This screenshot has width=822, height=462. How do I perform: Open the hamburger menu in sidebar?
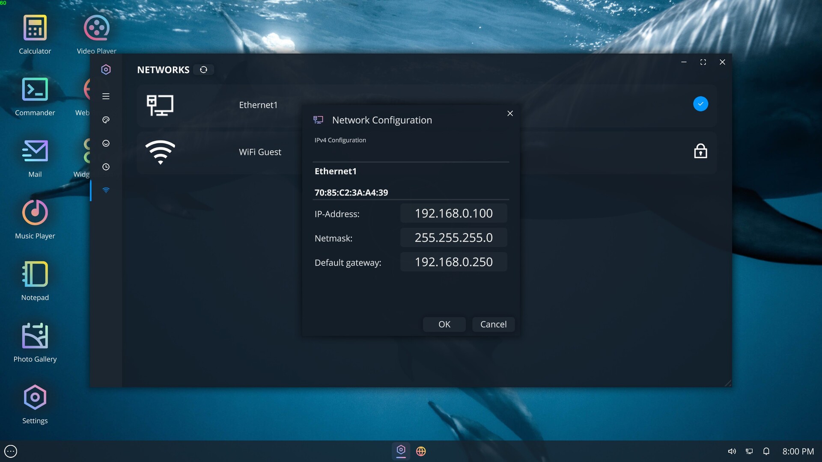106,96
